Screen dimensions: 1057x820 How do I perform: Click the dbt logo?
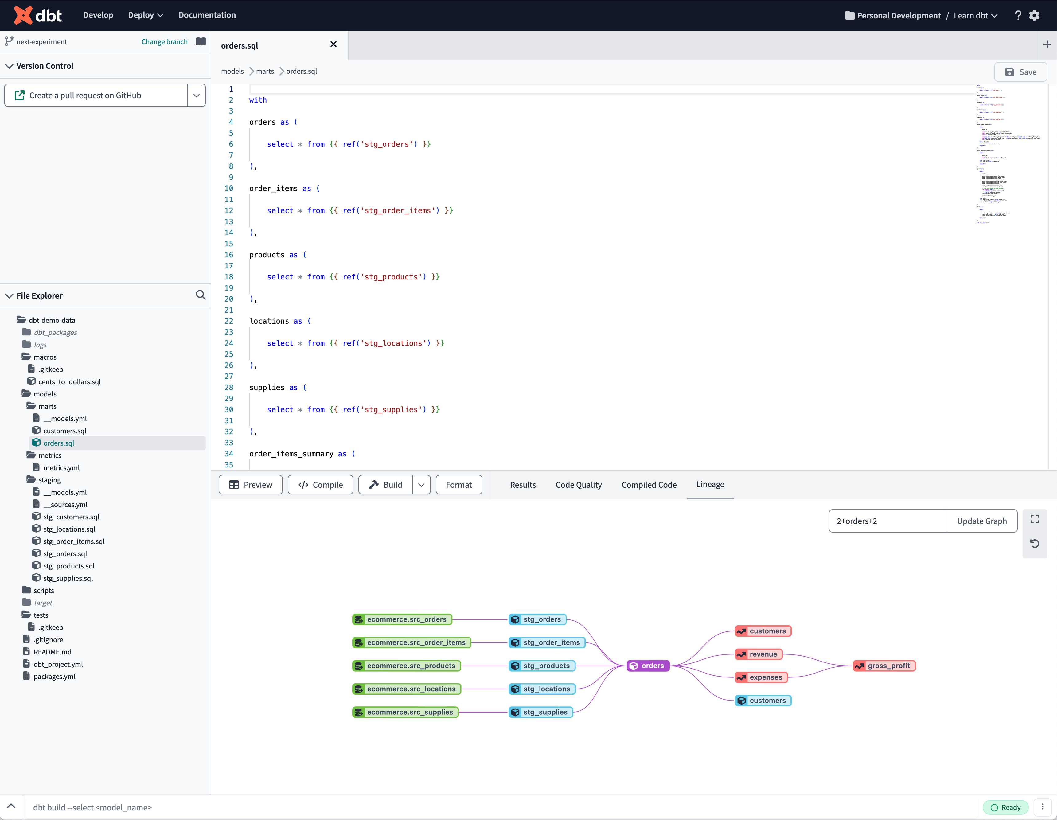[38, 15]
